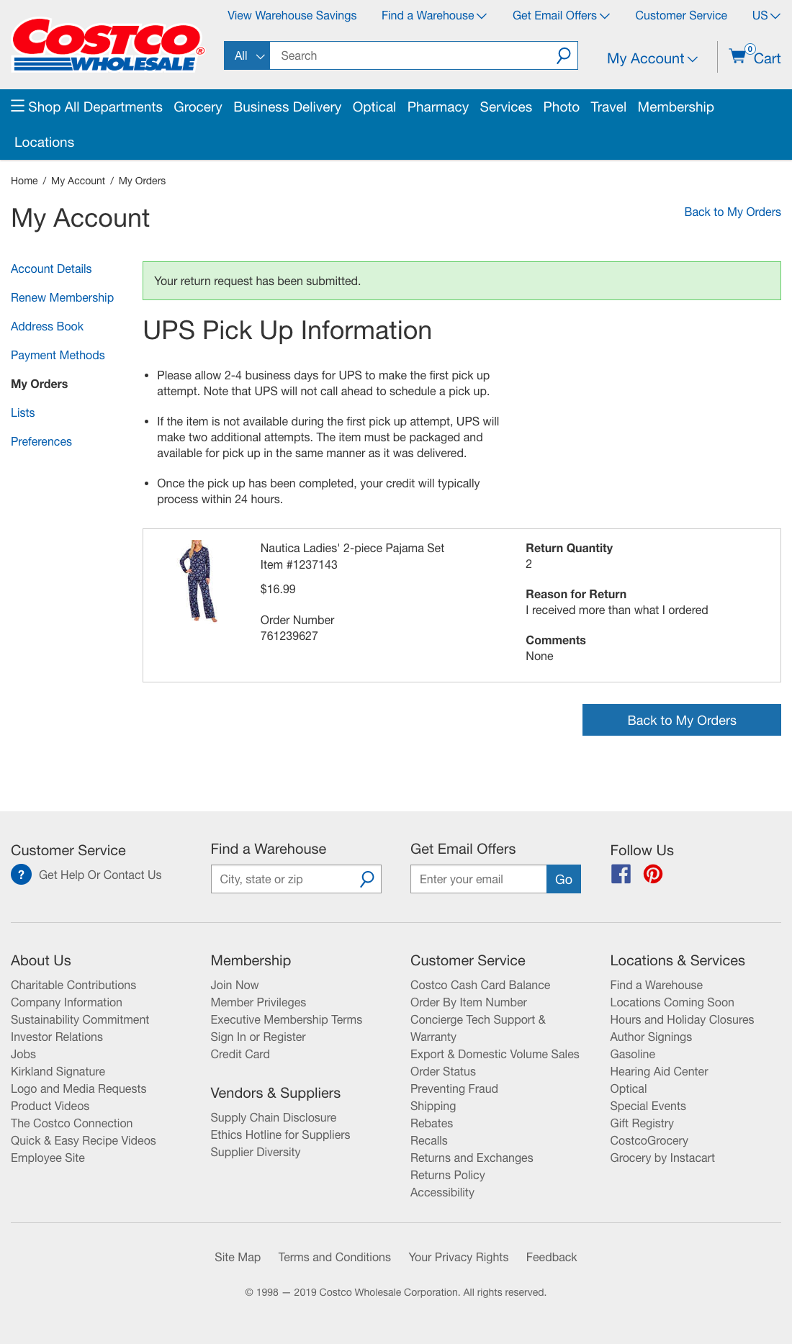Open the hamburger Shop All Departments menu icon
Image resolution: width=792 pixels, height=1344 pixels.
pos(17,105)
